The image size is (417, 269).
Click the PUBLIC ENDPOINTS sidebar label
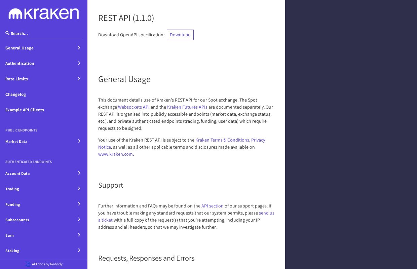[x=22, y=130]
